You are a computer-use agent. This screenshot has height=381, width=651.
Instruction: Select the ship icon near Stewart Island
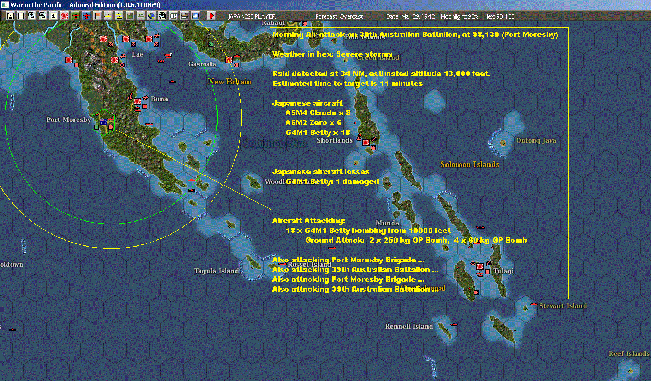[x=534, y=304]
